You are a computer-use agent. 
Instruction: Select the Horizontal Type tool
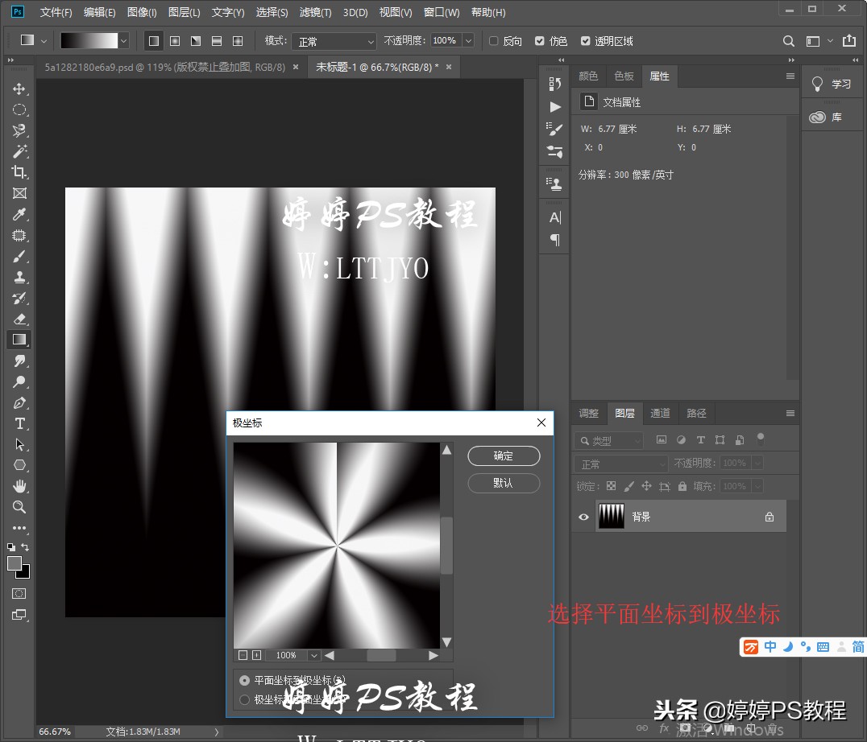click(19, 423)
